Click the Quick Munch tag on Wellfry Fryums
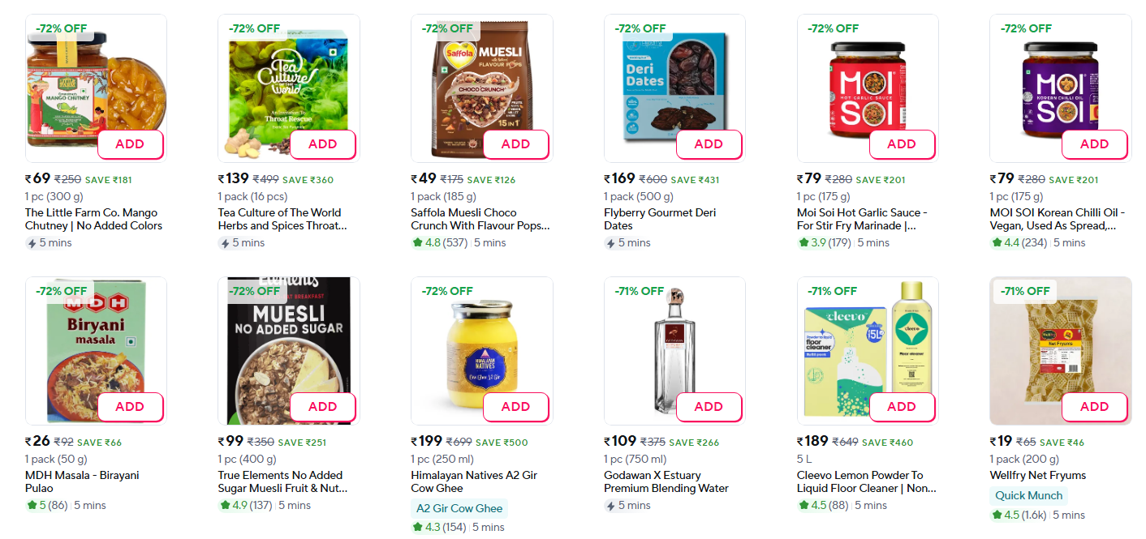Image resolution: width=1146 pixels, height=539 pixels. pyautogui.click(x=1028, y=495)
